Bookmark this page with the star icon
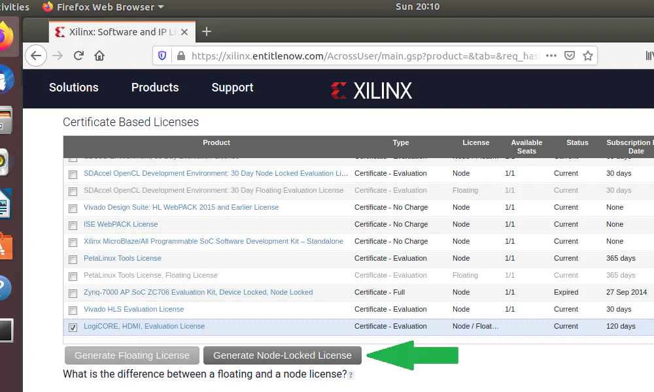The height and width of the screenshot is (392, 654). (x=588, y=56)
